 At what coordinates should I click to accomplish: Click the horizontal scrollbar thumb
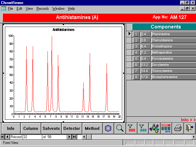coord(89,137)
